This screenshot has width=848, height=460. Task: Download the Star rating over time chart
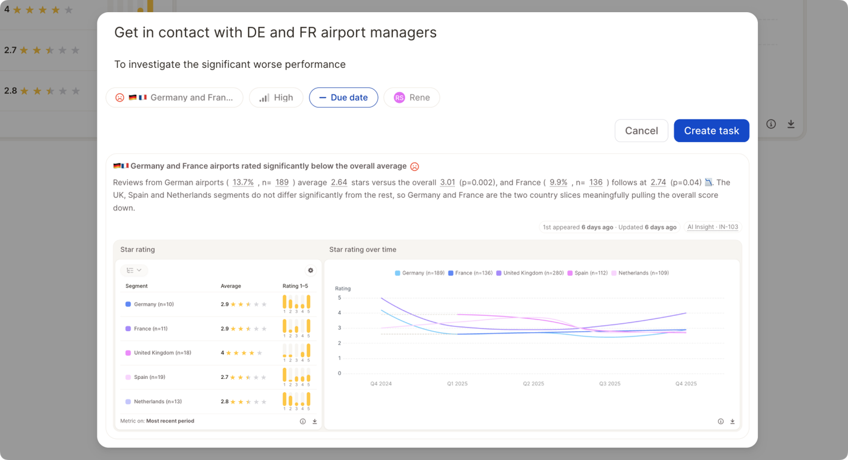click(x=732, y=421)
